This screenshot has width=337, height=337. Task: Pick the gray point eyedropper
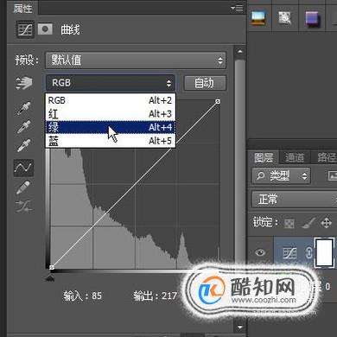(x=24, y=127)
